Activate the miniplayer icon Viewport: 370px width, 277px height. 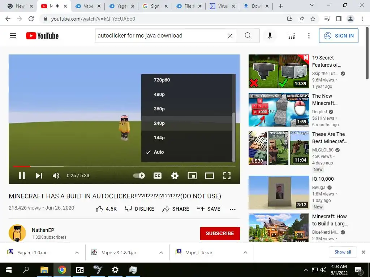(192, 176)
